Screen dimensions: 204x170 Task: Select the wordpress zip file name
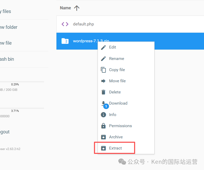coord(91,41)
